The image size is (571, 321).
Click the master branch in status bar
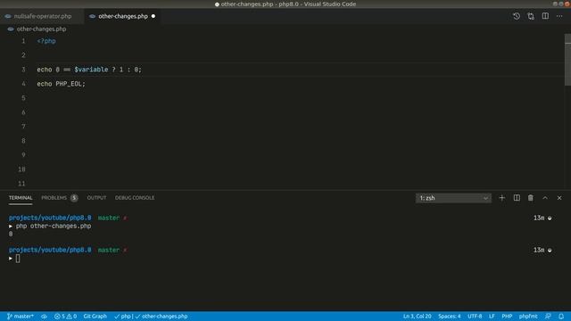[21, 317]
